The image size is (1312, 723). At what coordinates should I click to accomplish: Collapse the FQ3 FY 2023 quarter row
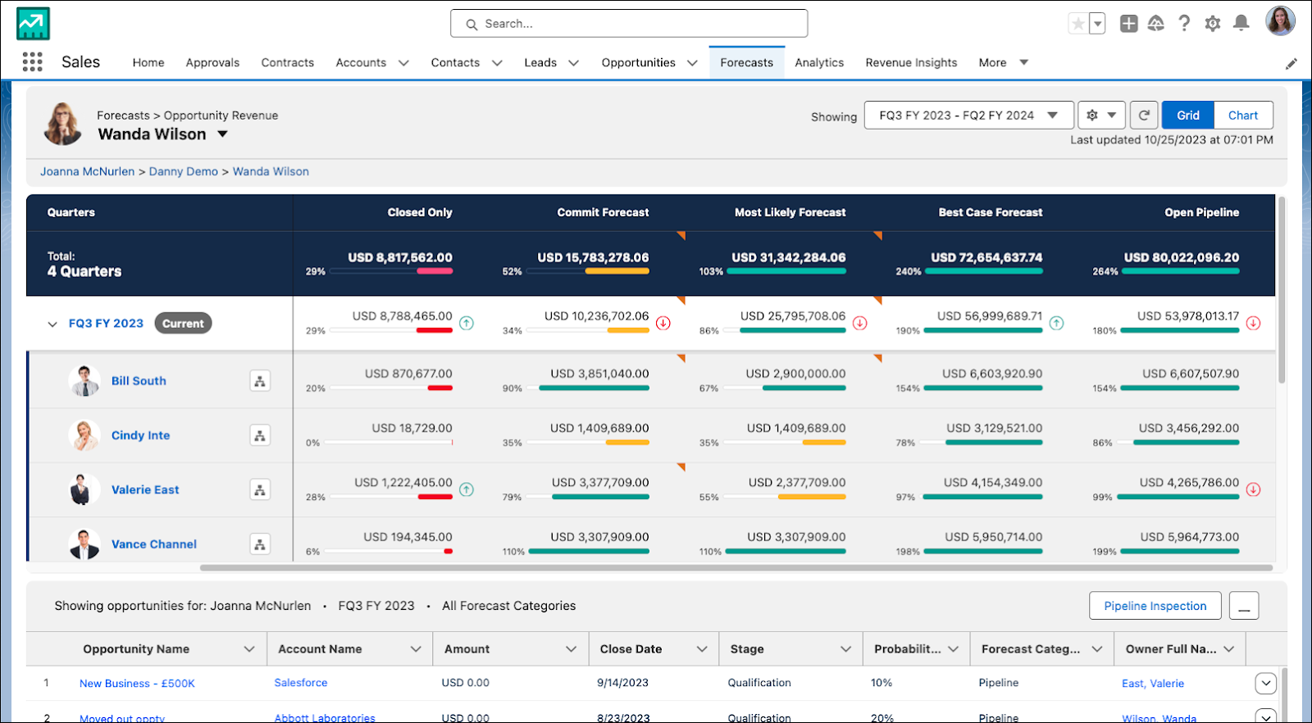point(52,324)
